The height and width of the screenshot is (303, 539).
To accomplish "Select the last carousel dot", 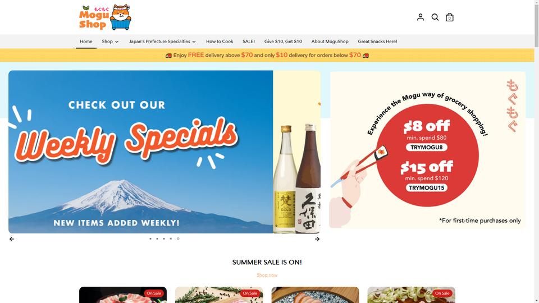I will tap(178, 238).
